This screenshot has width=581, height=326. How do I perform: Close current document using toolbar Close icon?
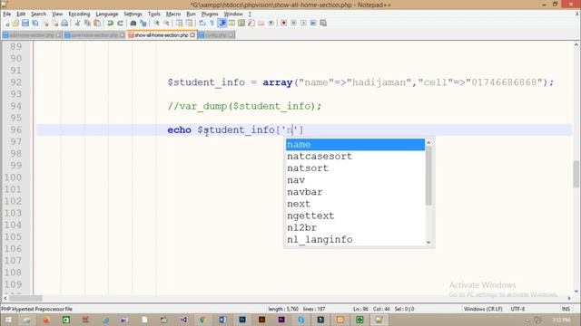[x=45, y=23]
